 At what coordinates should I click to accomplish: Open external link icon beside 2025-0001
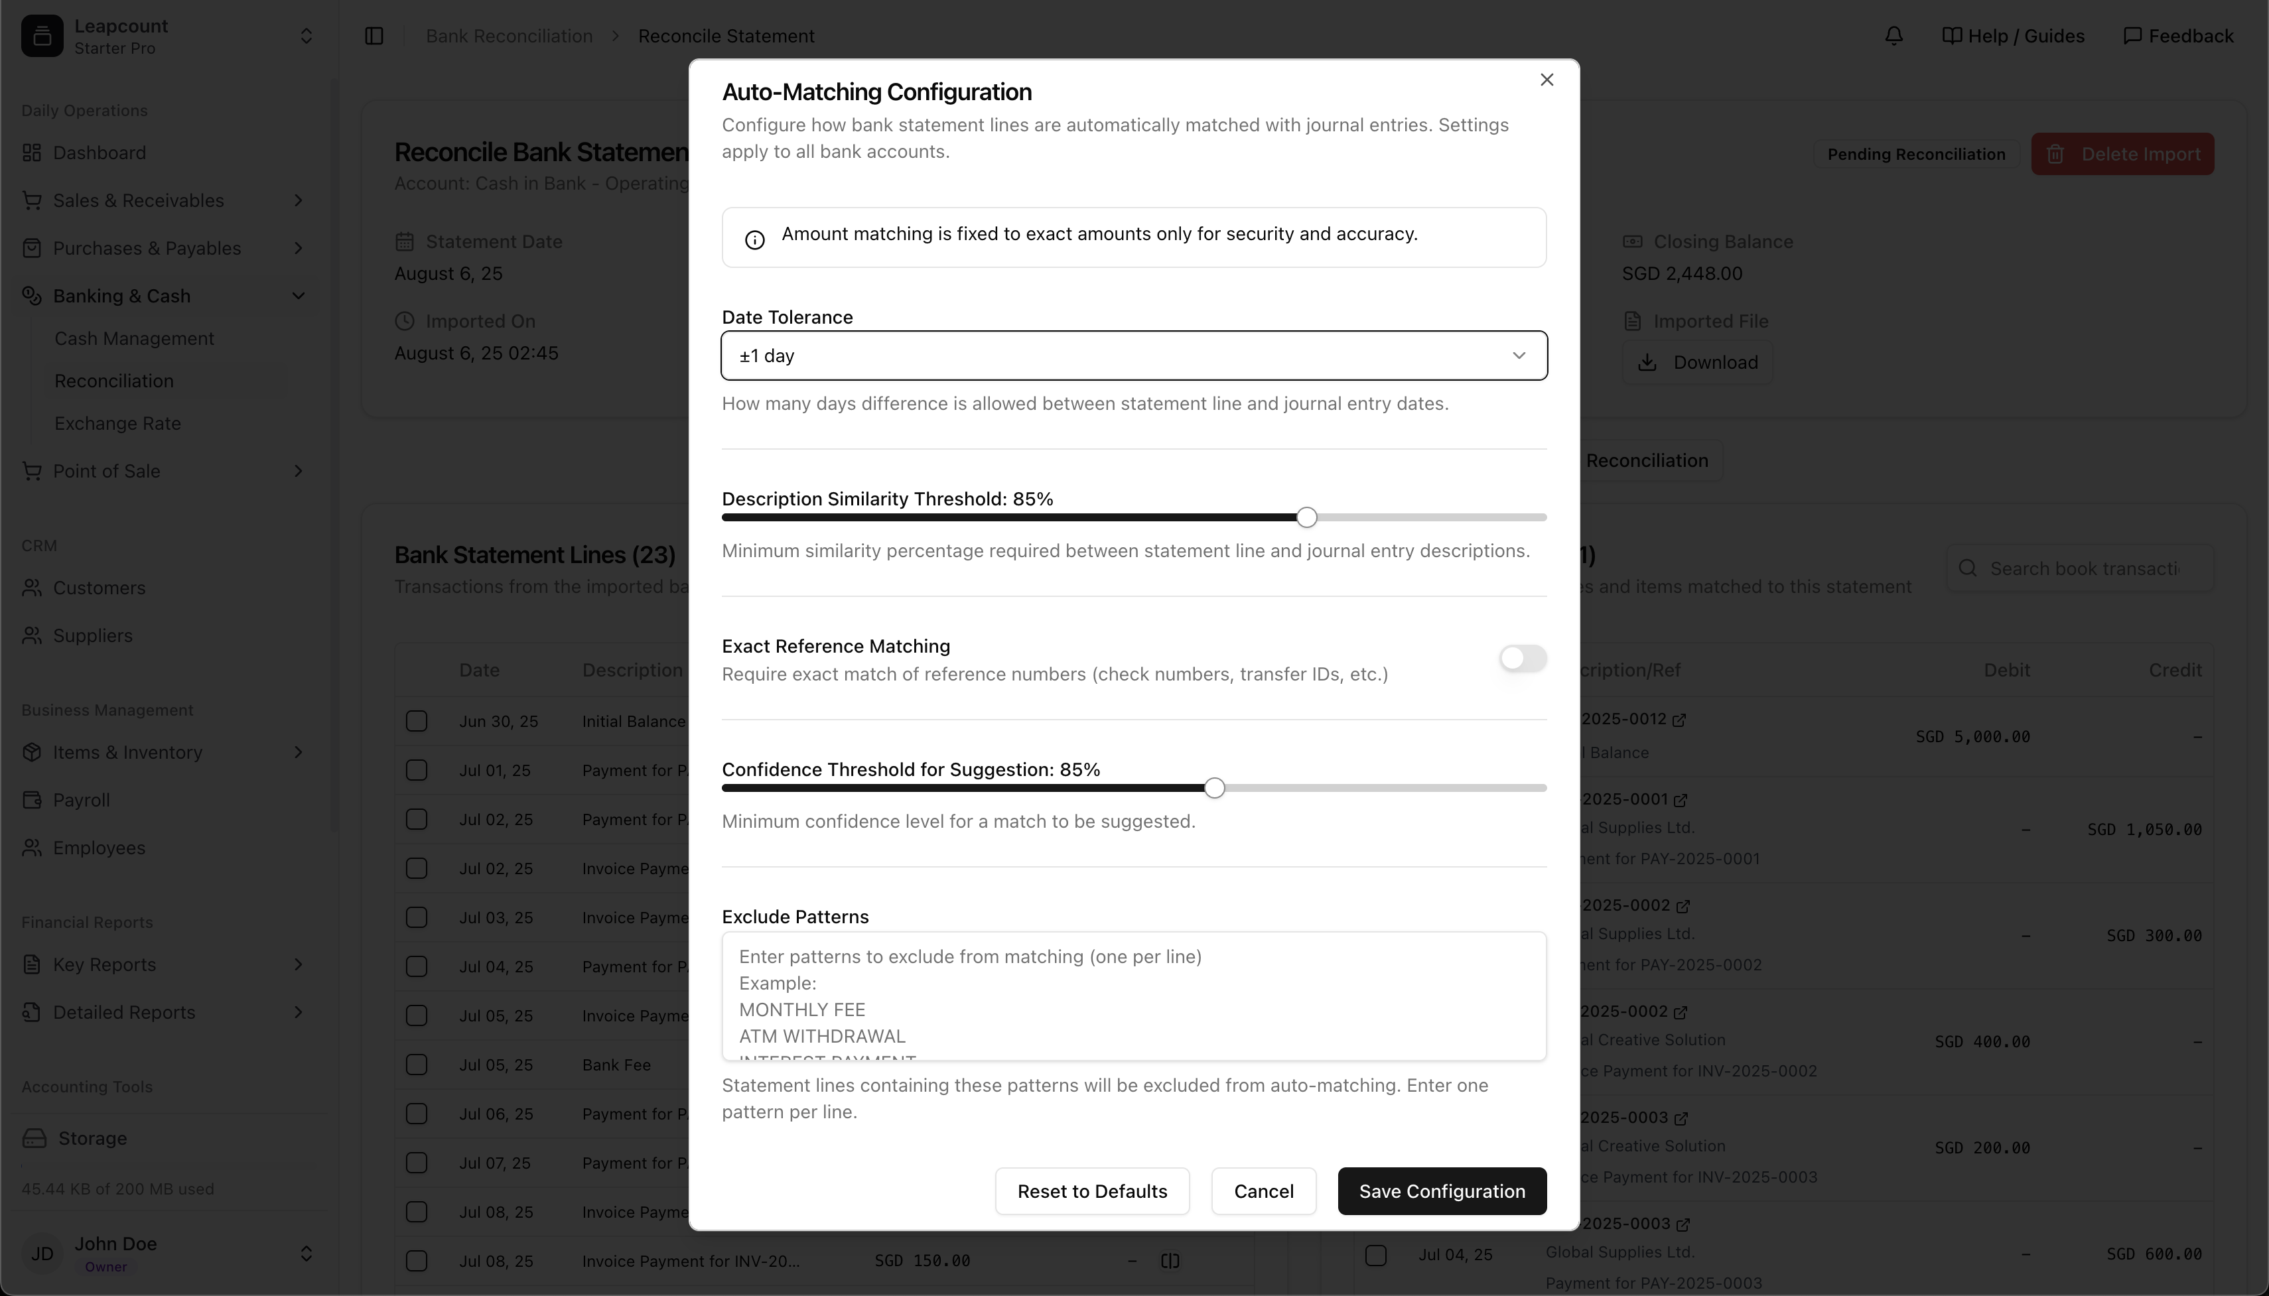[x=1681, y=800]
